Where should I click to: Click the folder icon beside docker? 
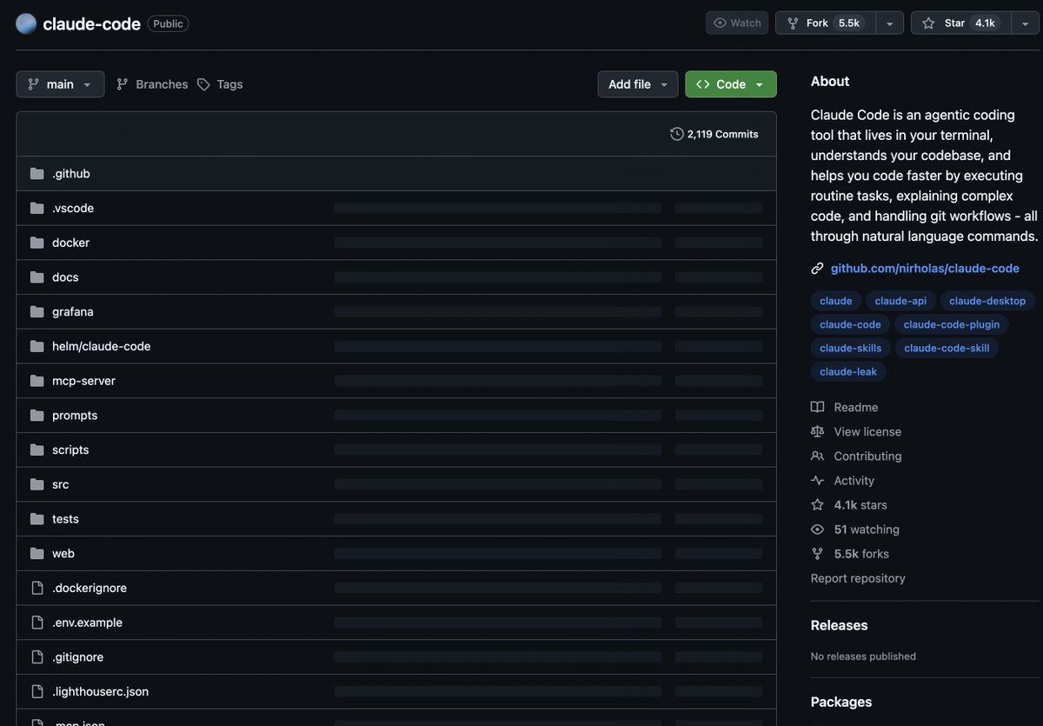37,243
